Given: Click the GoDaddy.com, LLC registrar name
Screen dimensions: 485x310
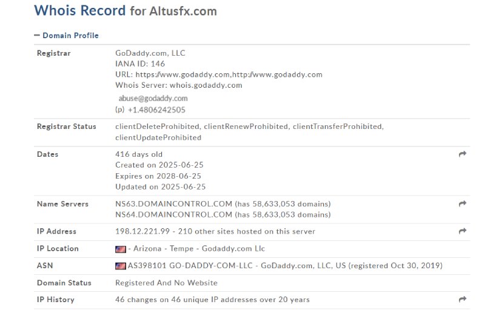Looking at the screenshot, I should (x=150, y=53).
